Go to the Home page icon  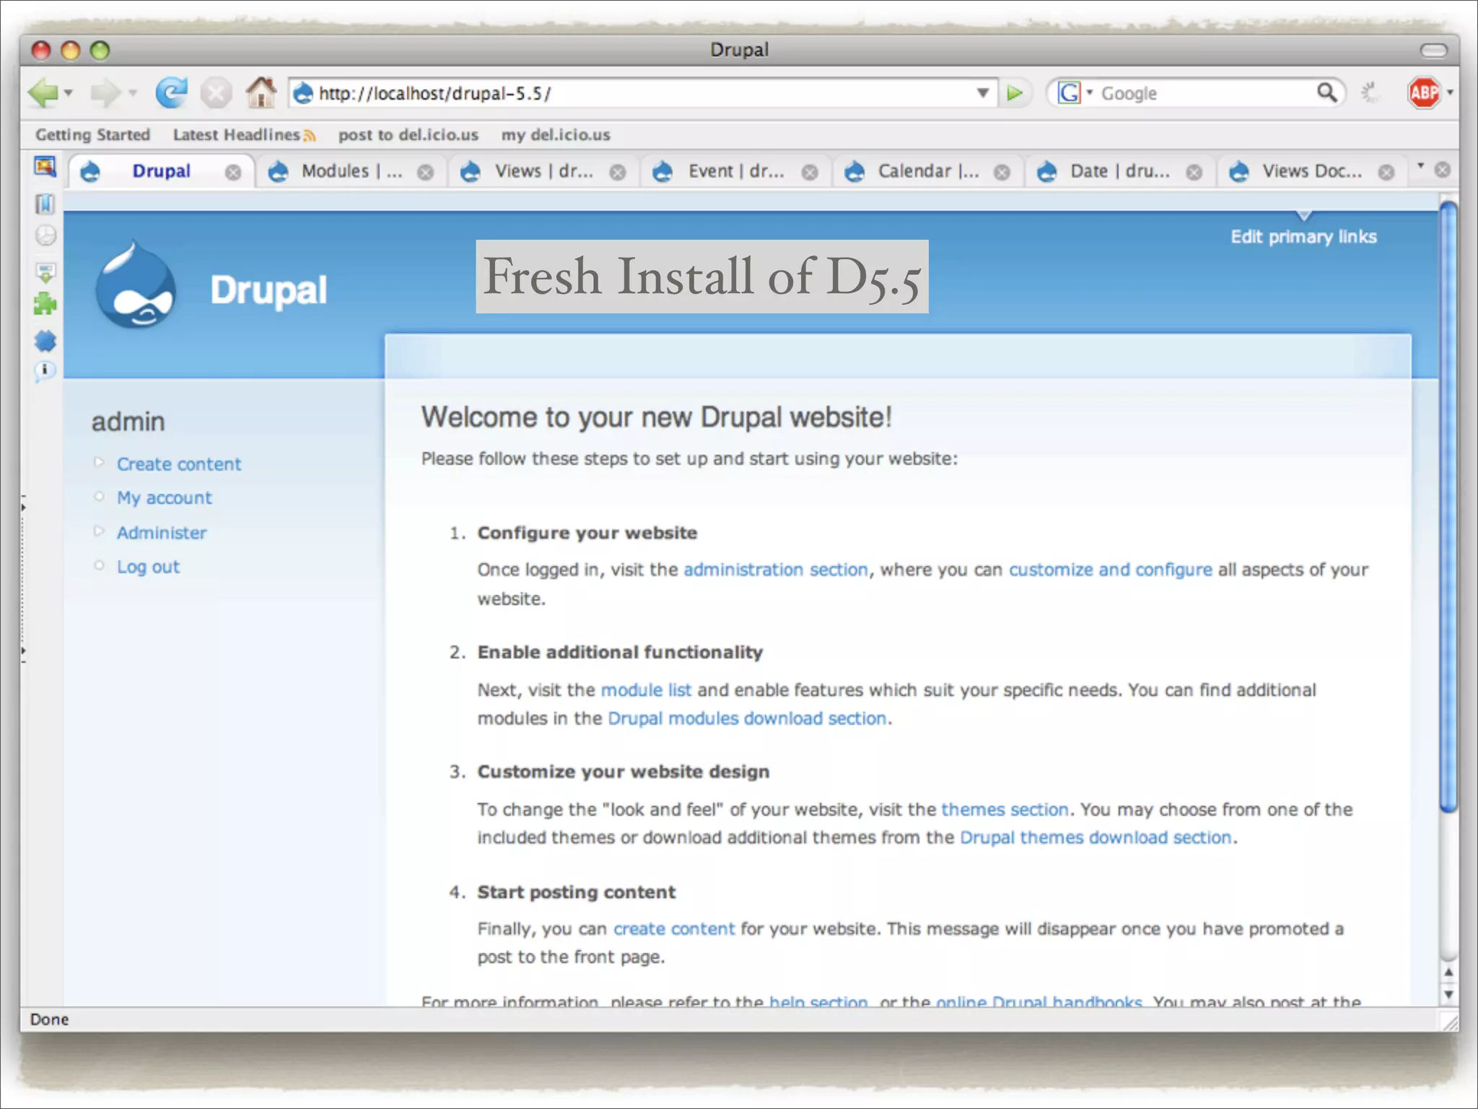tap(261, 92)
